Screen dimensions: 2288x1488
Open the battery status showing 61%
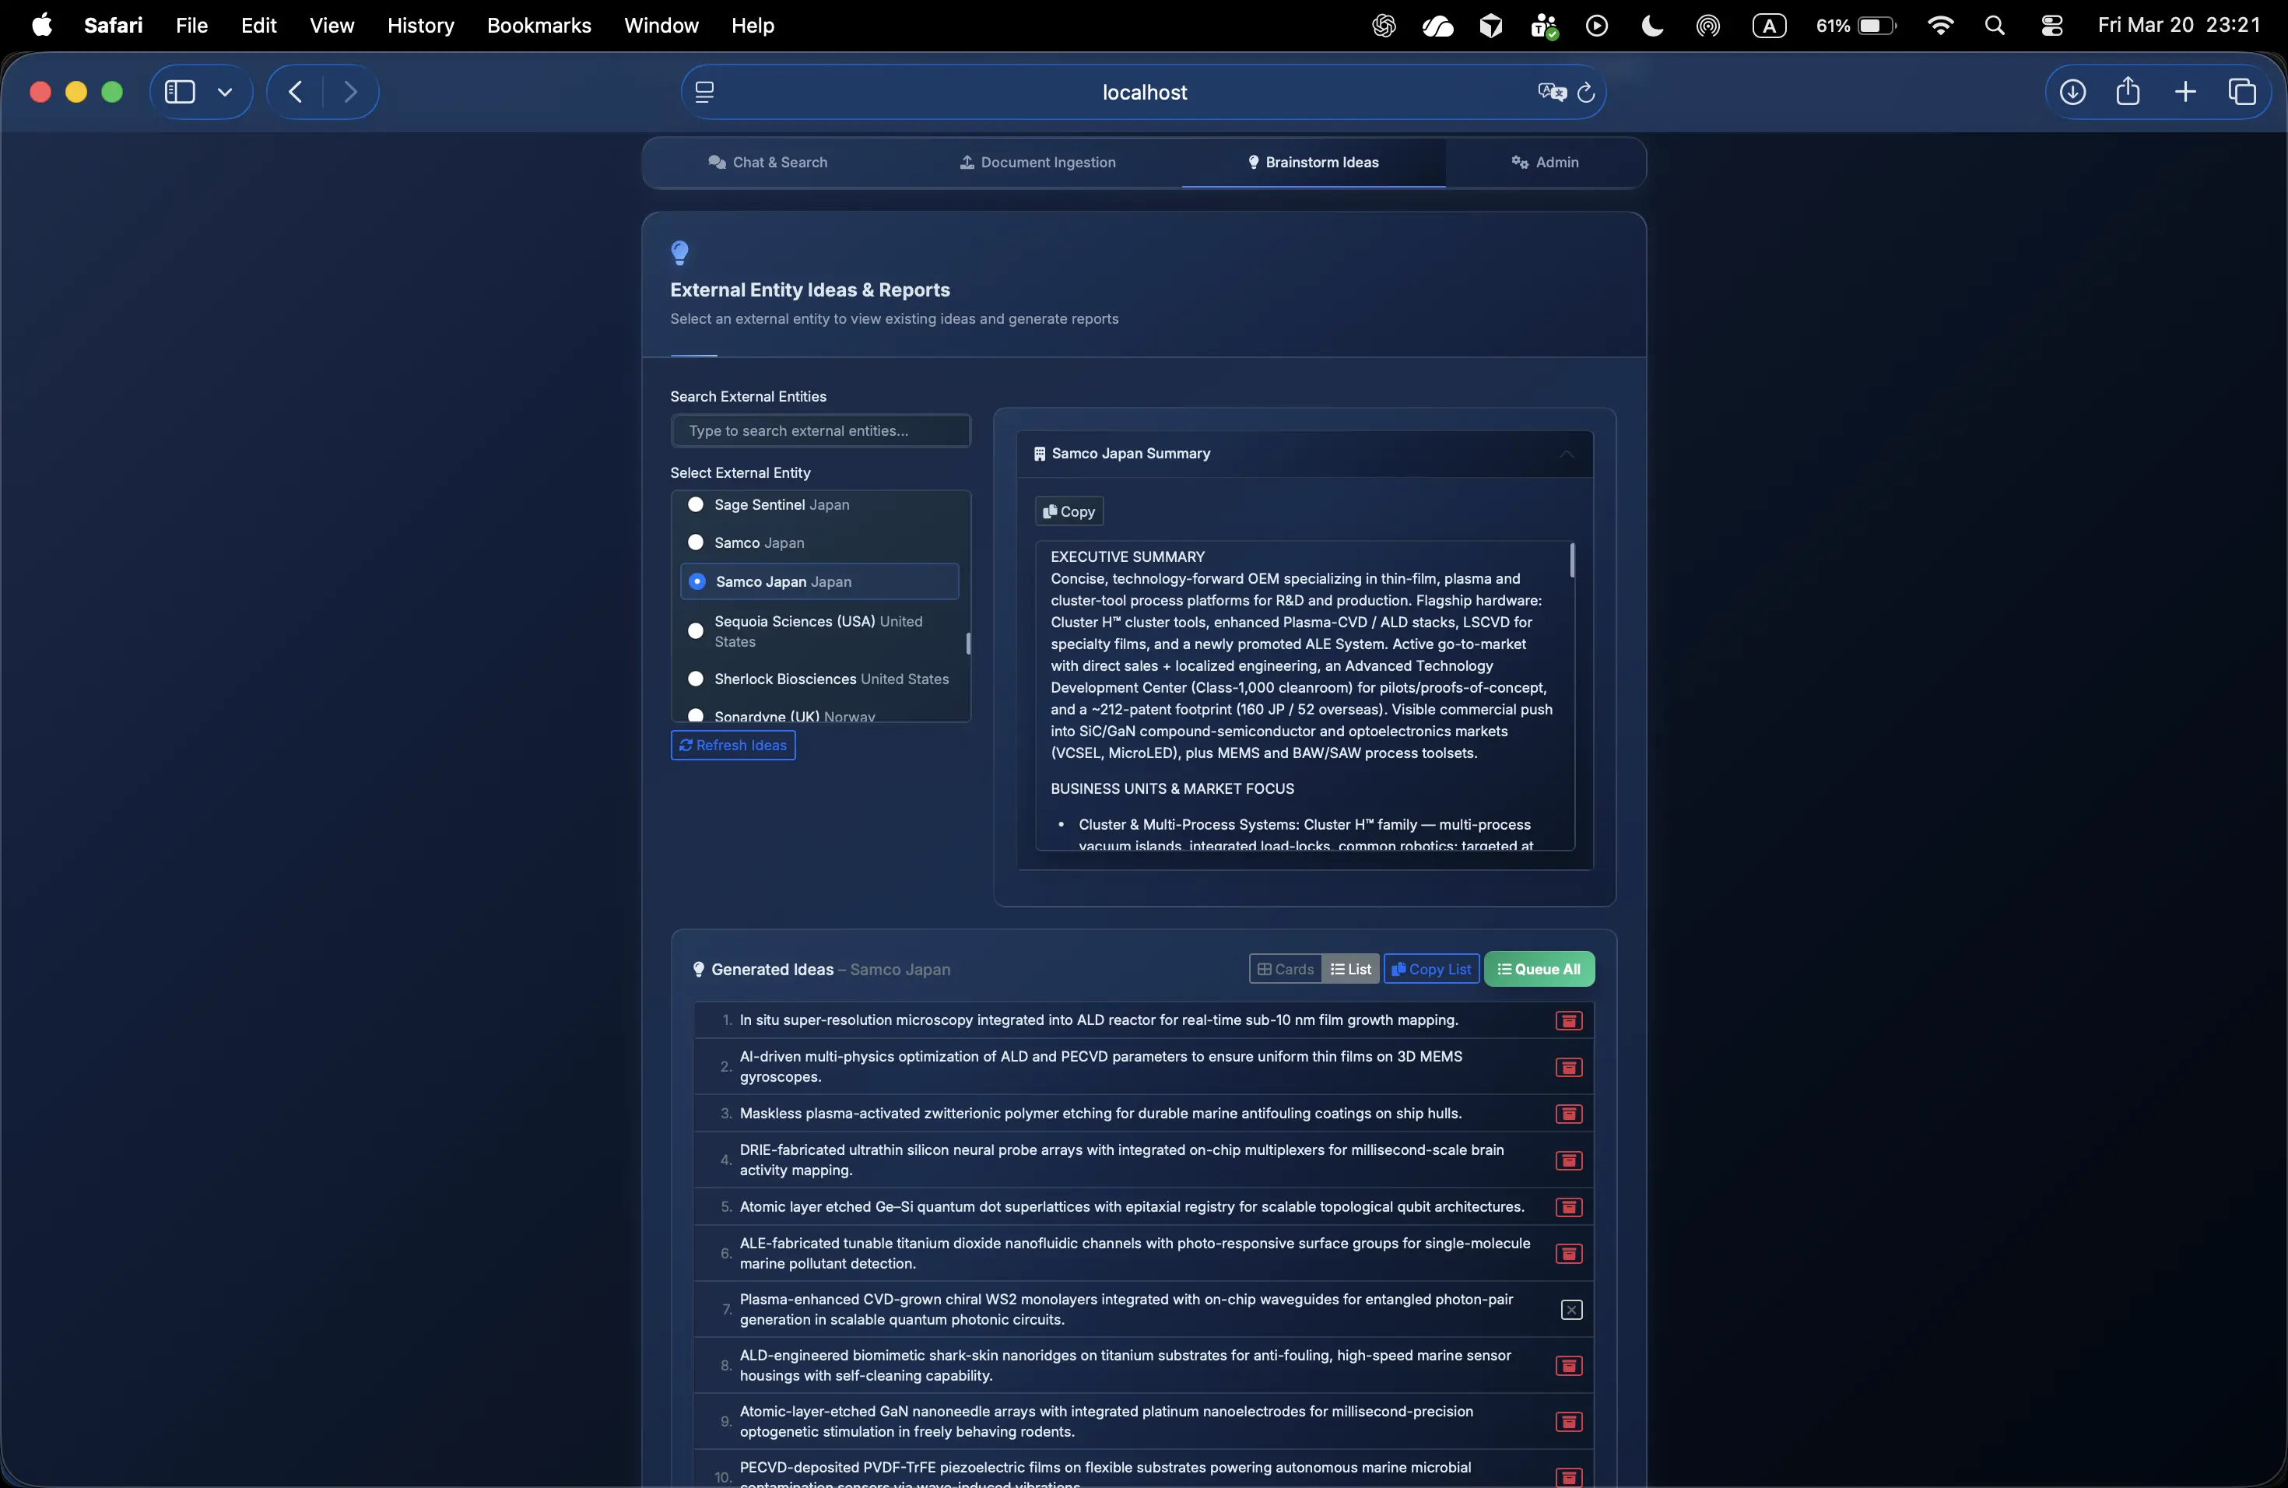click(x=1856, y=26)
